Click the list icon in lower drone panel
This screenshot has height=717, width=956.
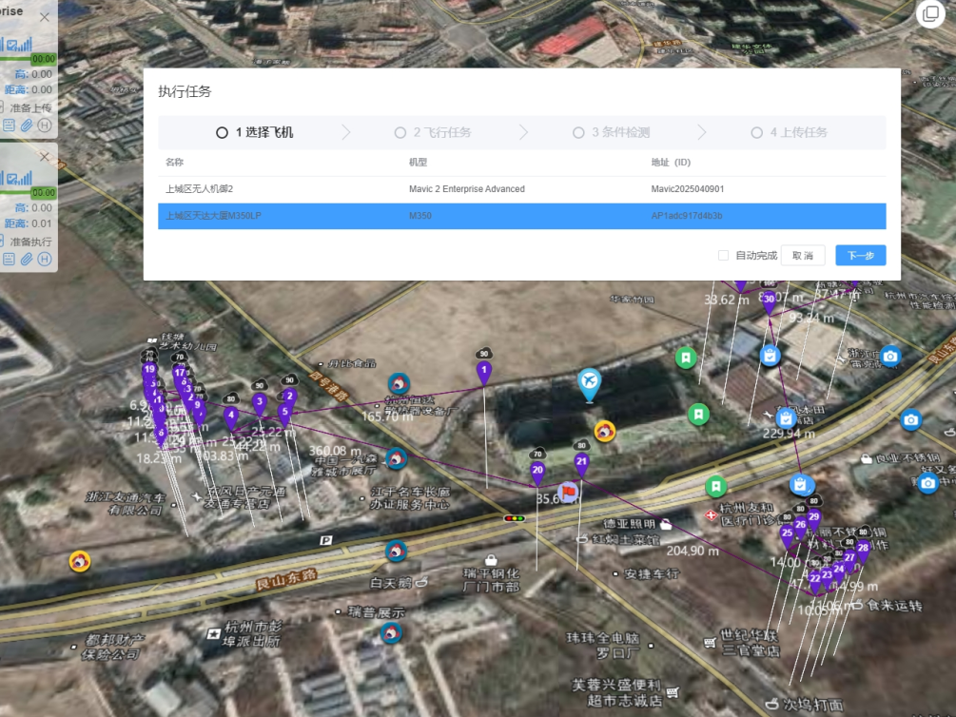[x=10, y=260]
